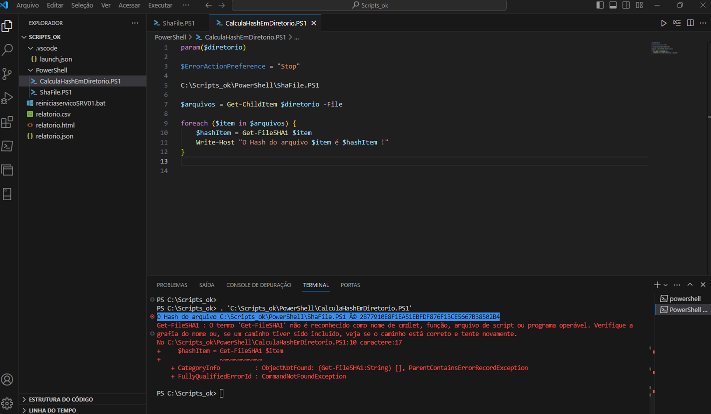
Task: Open the Search view icon
Action: coord(7,50)
